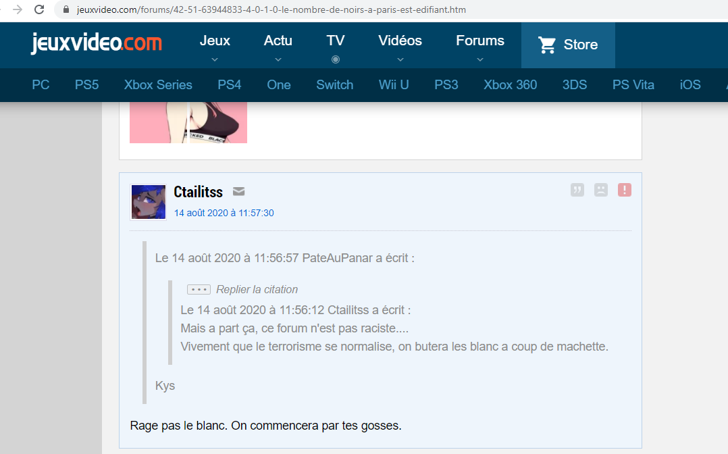Image resolution: width=728 pixels, height=454 pixels.
Task: Select the PS3 platform tab
Action: (446, 84)
